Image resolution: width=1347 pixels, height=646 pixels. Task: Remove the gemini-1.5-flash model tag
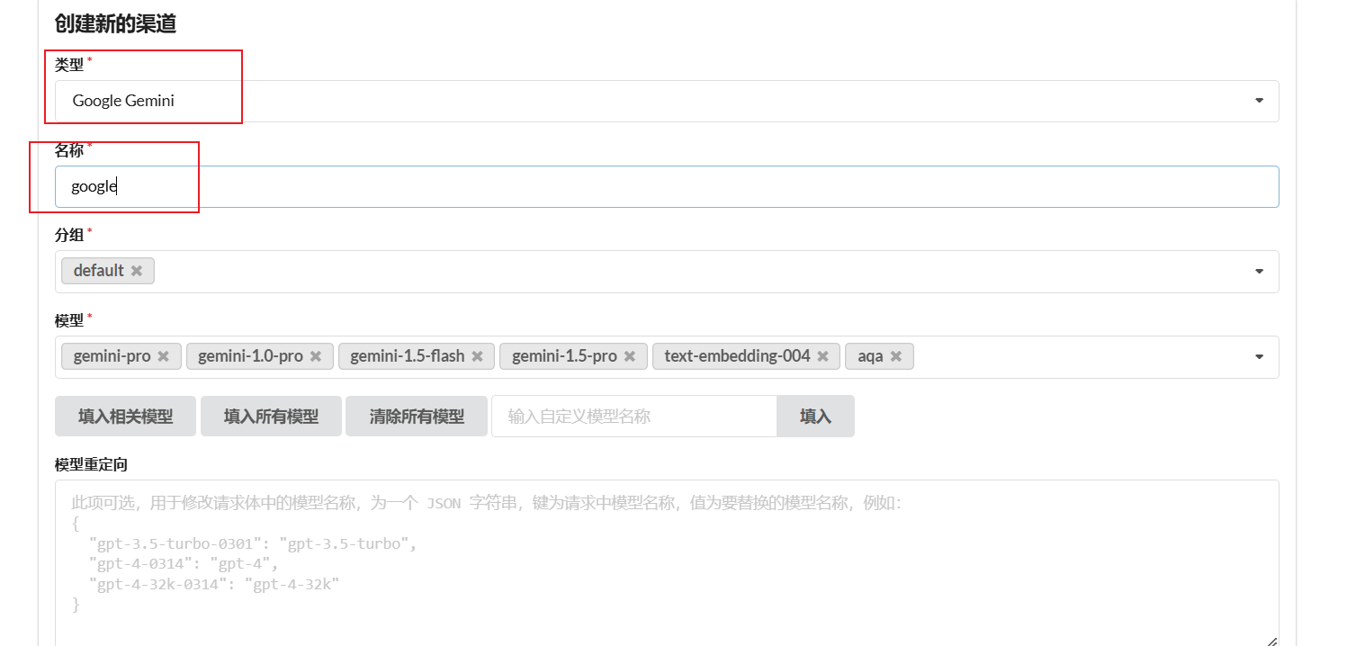(476, 355)
